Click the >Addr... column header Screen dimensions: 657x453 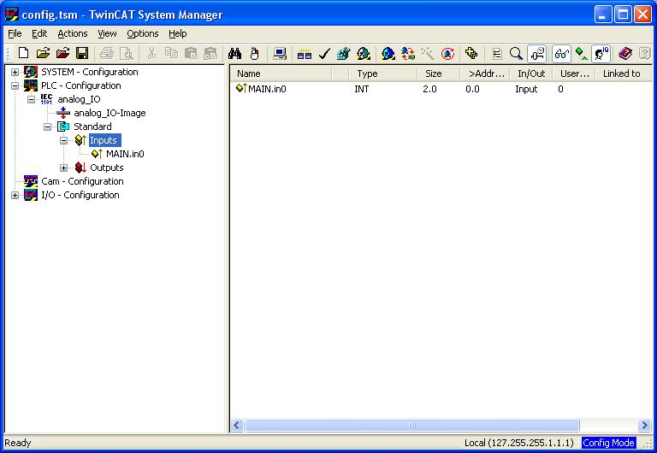(x=485, y=74)
